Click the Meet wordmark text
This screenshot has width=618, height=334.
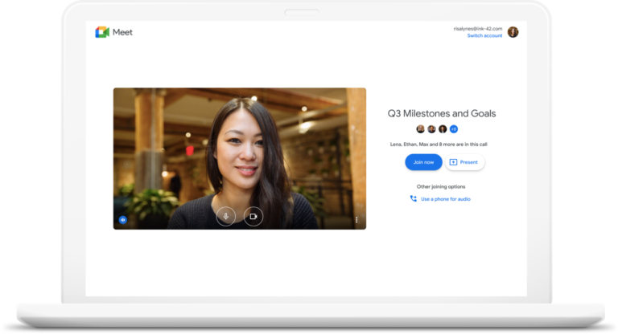[x=123, y=32]
